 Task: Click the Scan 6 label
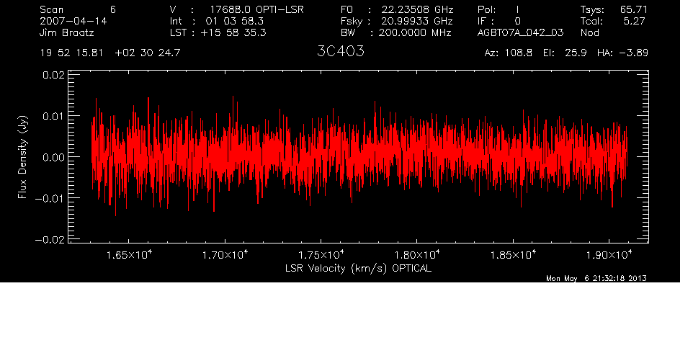[78, 9]
